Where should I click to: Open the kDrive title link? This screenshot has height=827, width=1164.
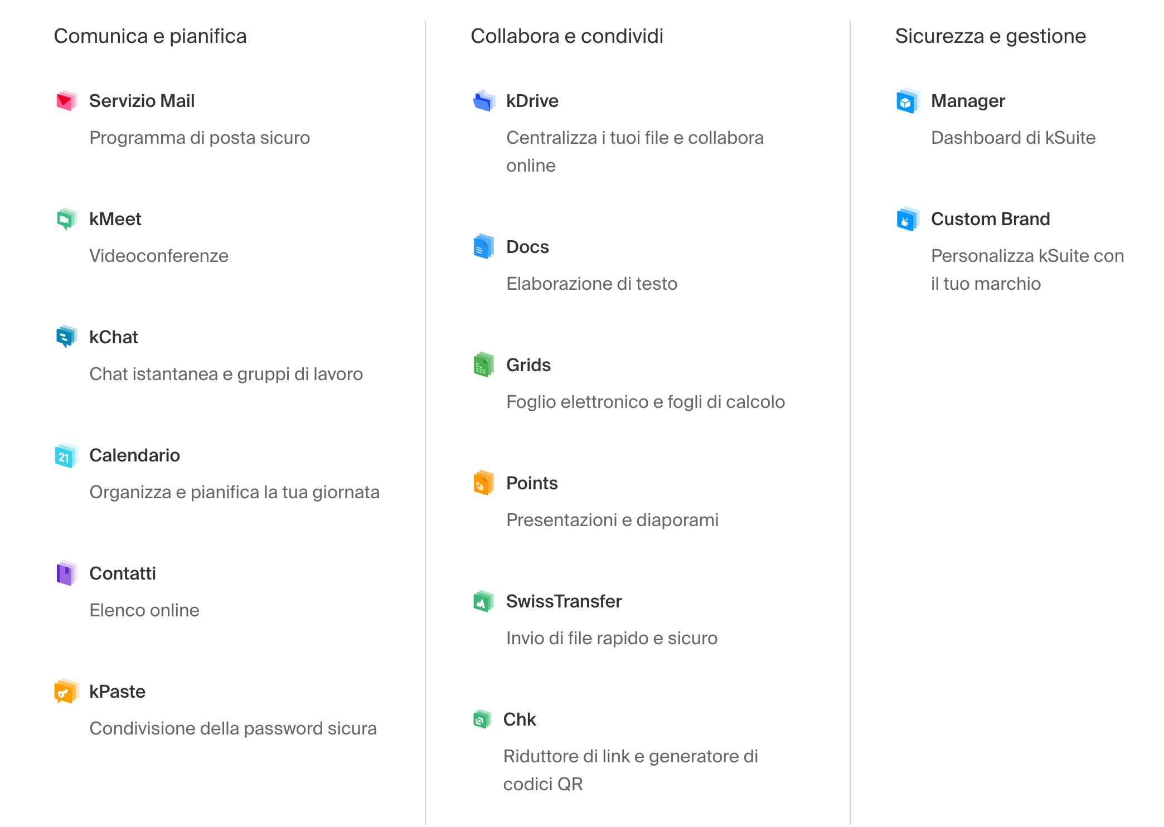[x=532, y=101]
